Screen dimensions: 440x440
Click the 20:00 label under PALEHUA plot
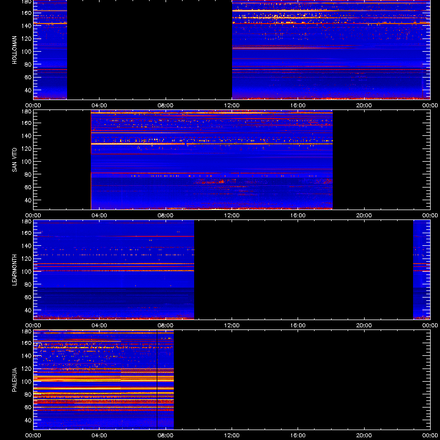pos(364,436)
